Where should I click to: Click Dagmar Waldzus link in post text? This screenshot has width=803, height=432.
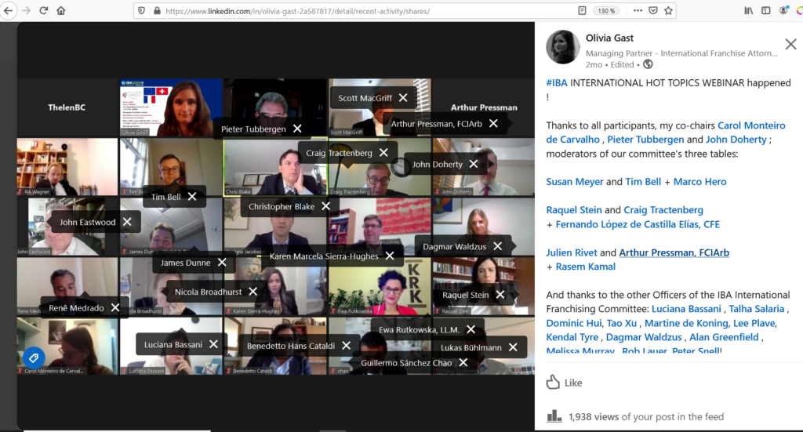(644, 337)
